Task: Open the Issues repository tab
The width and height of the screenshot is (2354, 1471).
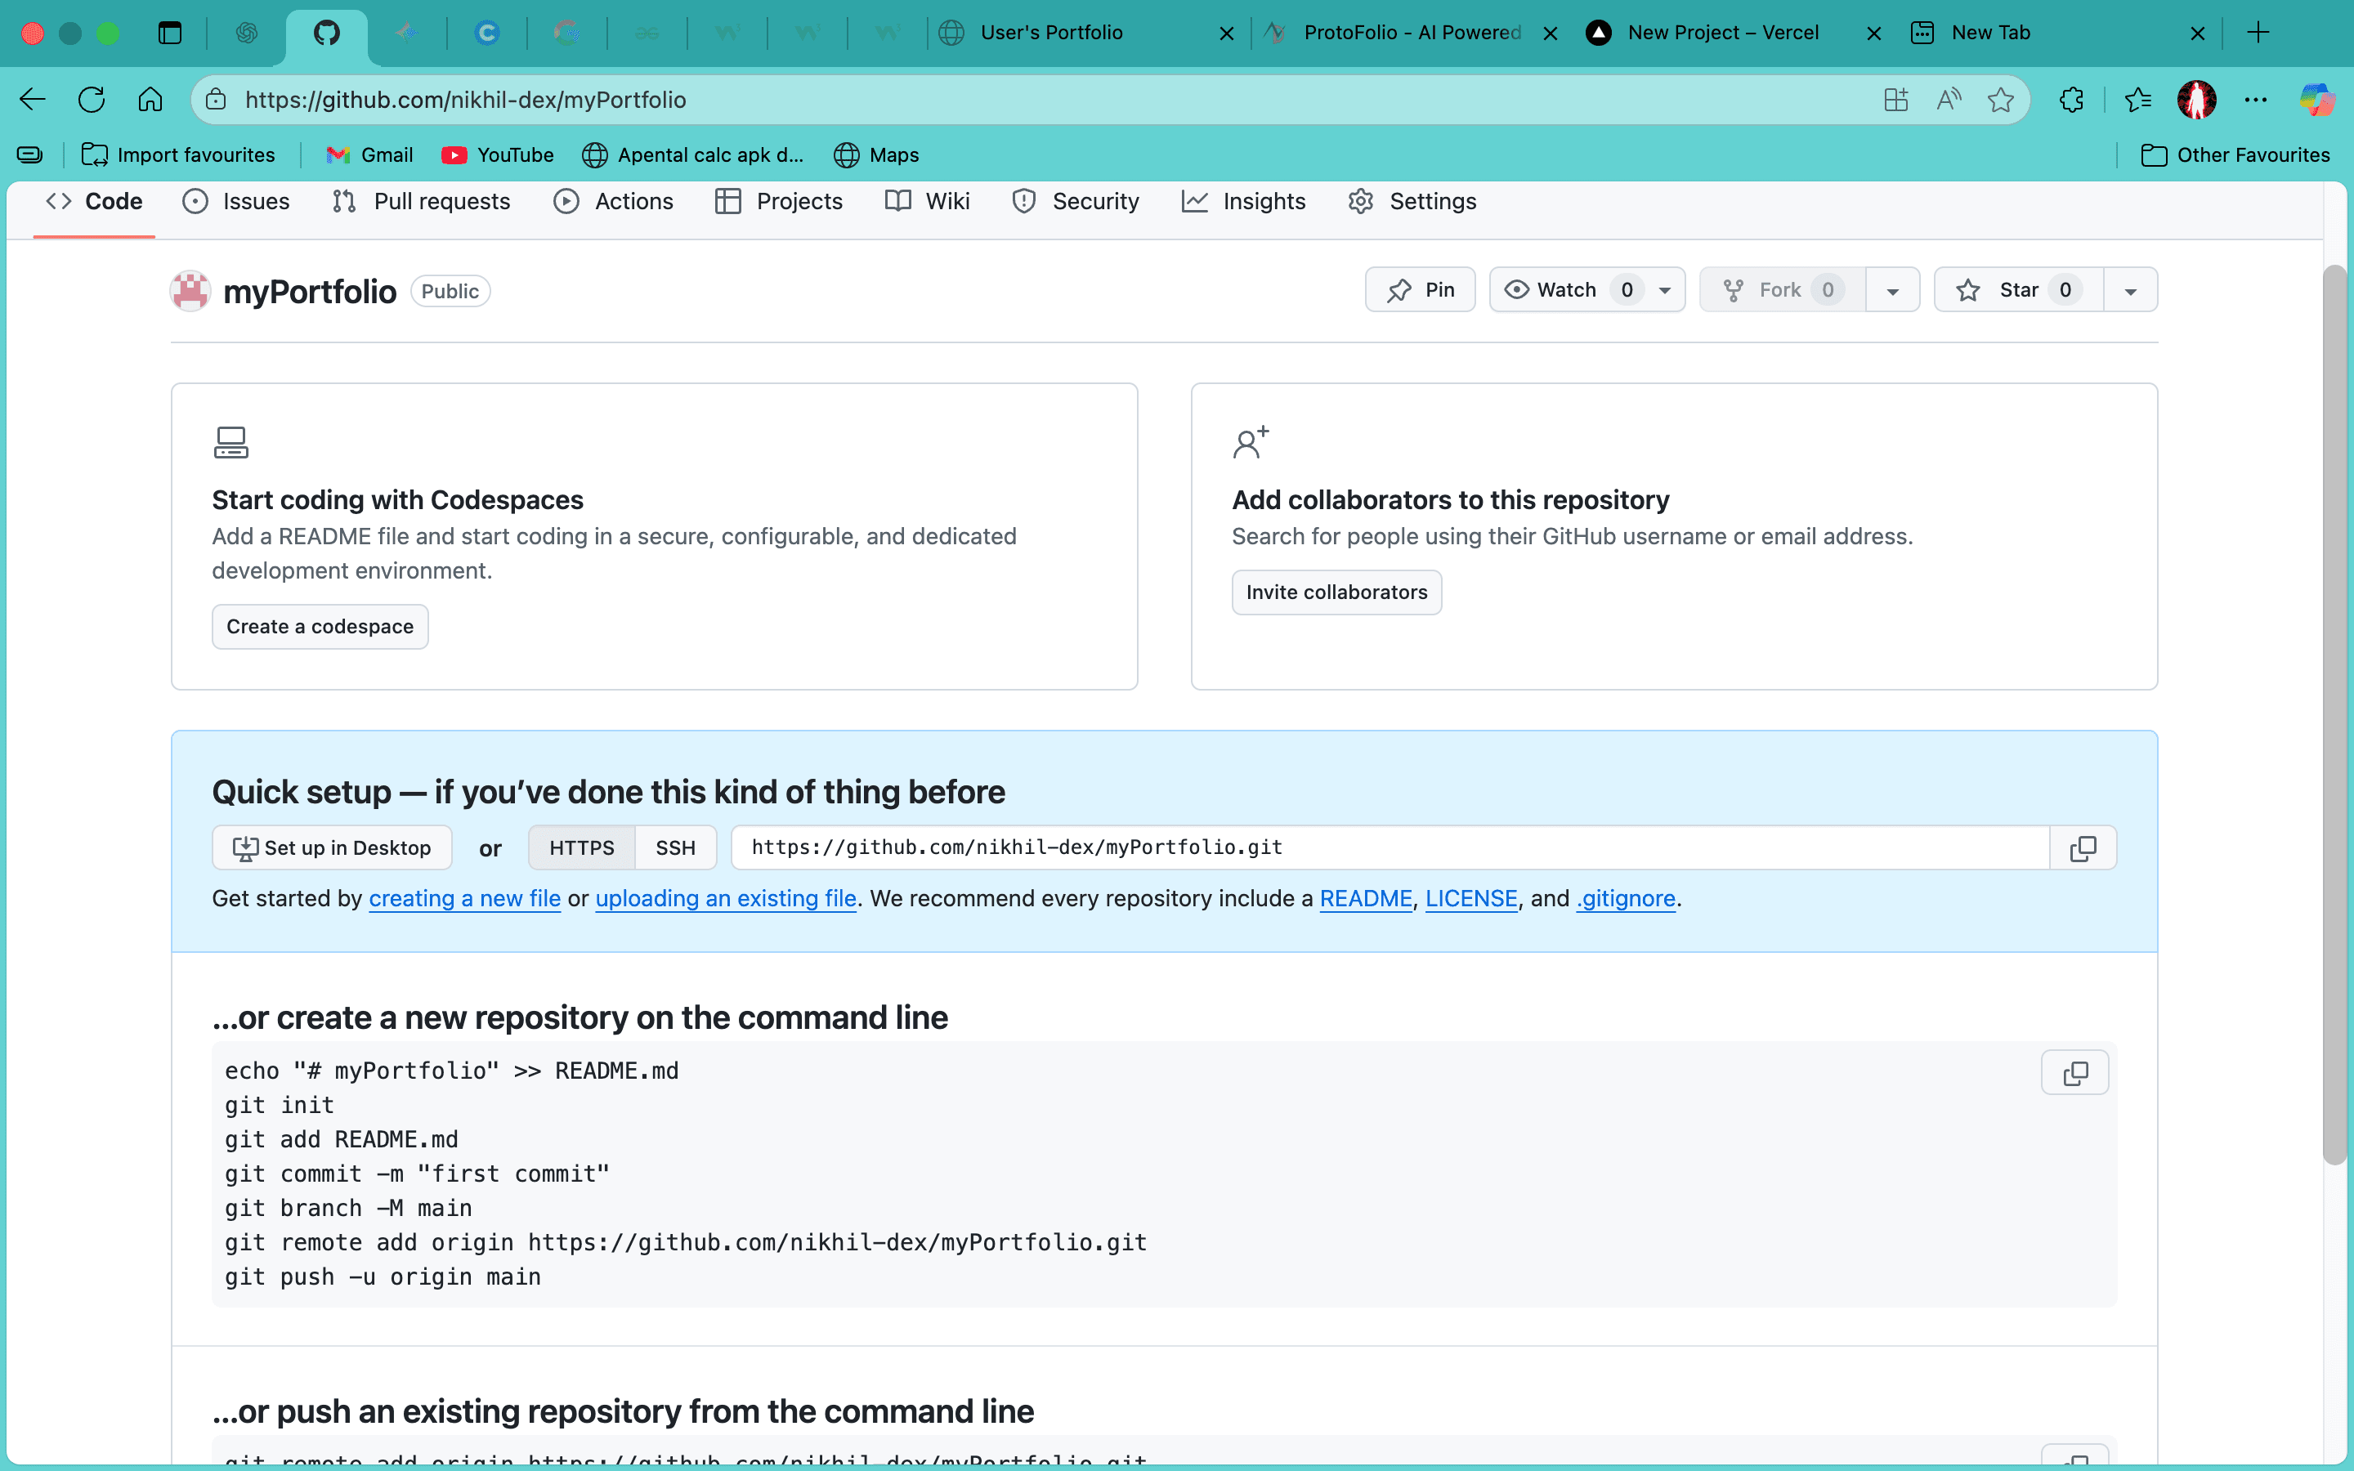Action: 236,201
